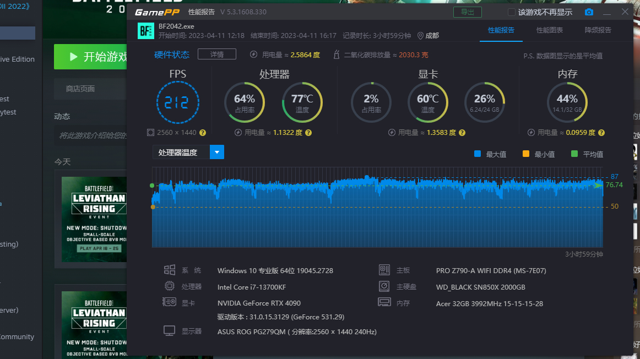Click the orange minimum marker on chart left
Image resolution: width=640 pixels, height=359 pixels.
click(153, 207)
